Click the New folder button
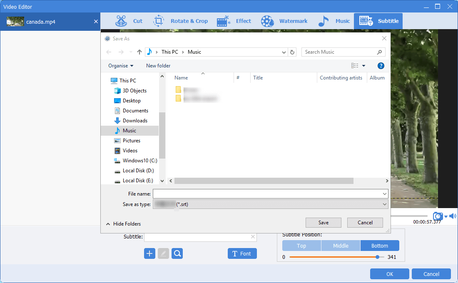The height and width of the screenshot is (283, 458). [158, 66]
